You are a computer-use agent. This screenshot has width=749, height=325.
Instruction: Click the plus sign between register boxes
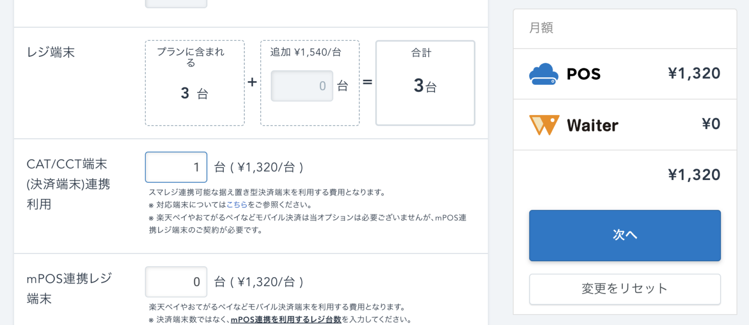click(253, 83)
